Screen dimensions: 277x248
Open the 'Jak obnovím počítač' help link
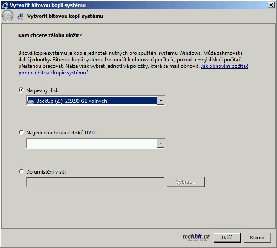point(224,67)
